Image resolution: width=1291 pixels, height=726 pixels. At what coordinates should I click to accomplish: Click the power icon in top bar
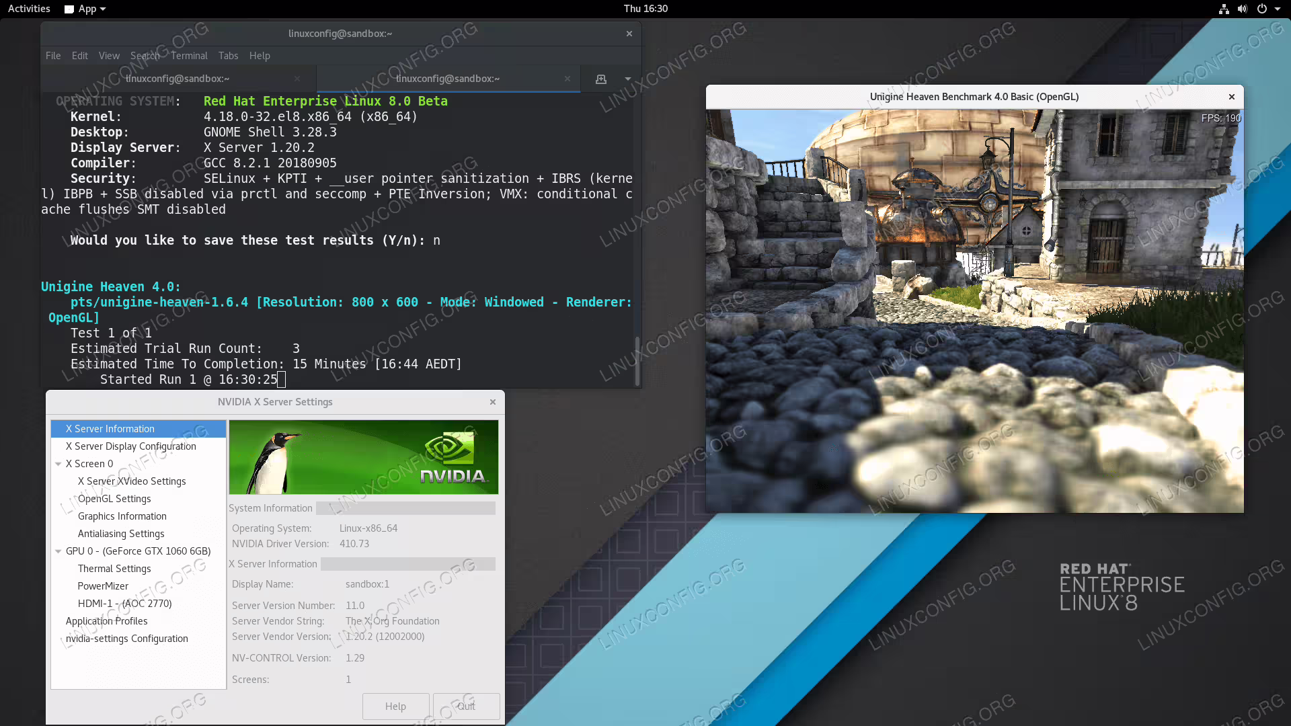coord(1262,9)
